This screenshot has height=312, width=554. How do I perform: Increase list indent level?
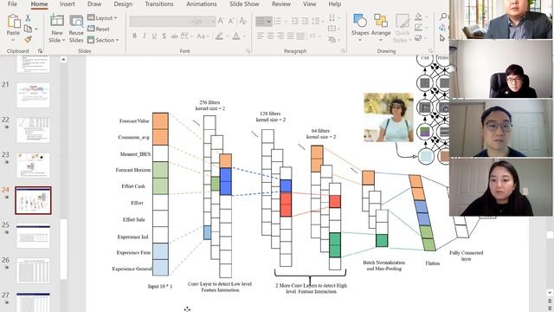coord(305,21)
